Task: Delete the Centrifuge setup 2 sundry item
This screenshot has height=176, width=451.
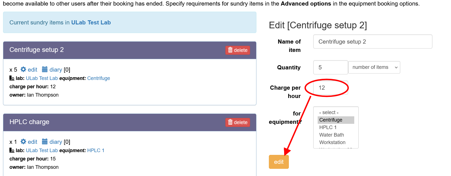Action: tap(238, 50)
